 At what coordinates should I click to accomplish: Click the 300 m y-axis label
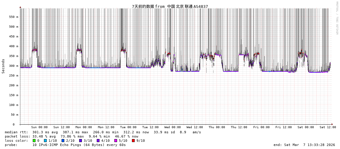[x=13, y=66]
